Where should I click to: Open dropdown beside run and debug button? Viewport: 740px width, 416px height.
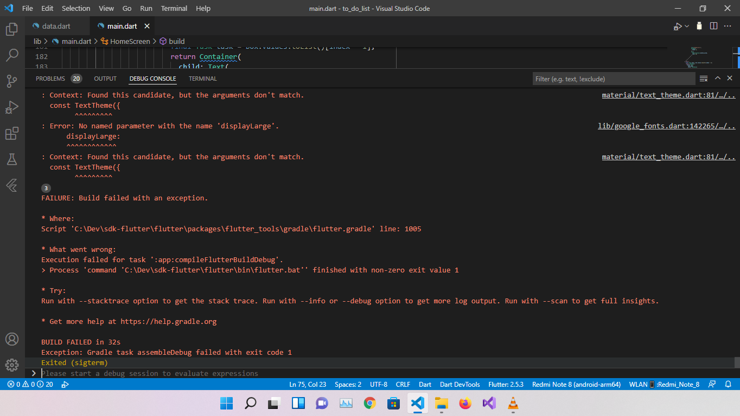pyautogui.click(x=687, y=26)
